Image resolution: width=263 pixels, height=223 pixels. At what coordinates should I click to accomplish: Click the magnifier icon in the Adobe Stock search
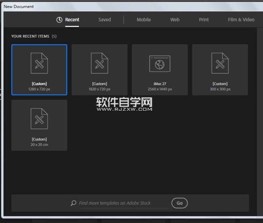click(73, 203)
